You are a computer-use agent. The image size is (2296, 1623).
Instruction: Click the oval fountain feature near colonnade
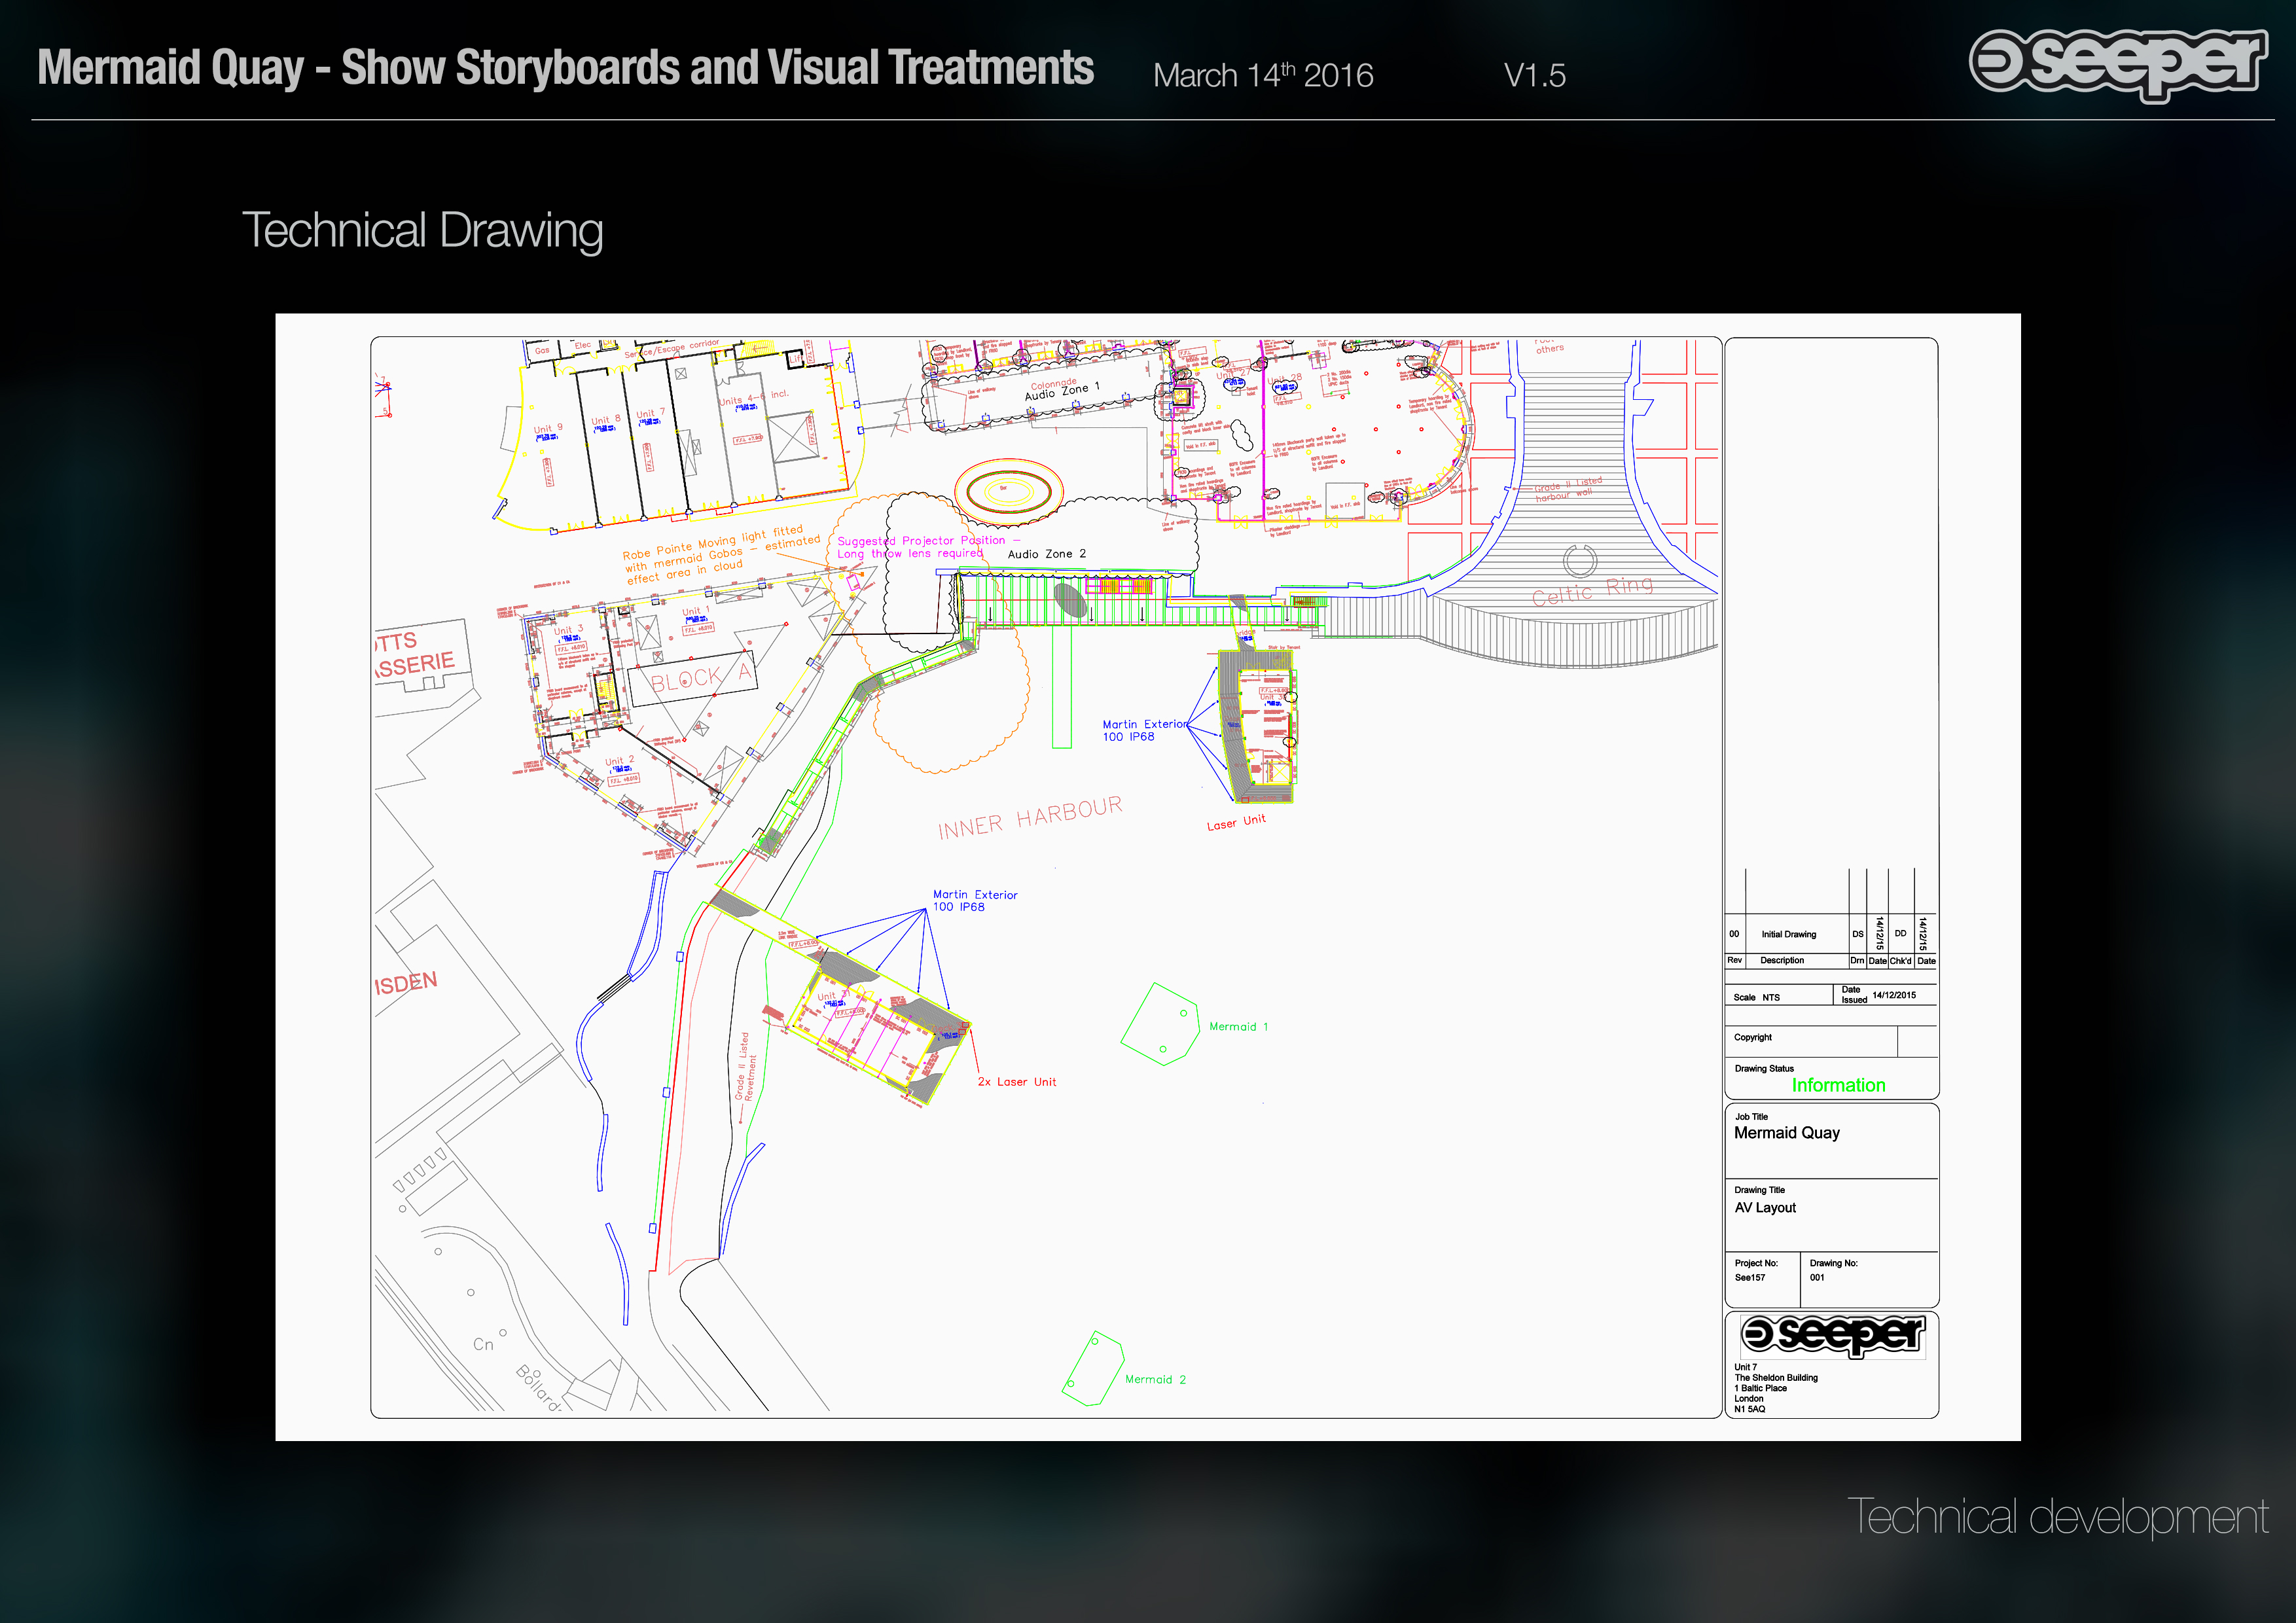[x=1008, y=491]
